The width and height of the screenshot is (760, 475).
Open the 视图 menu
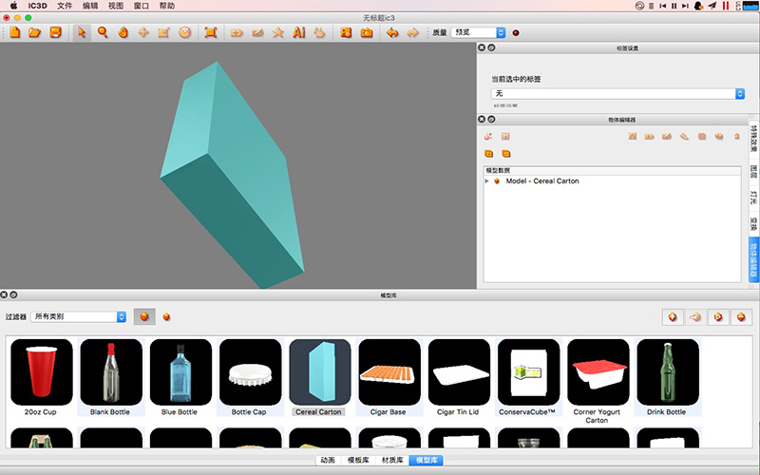[115, 6]
